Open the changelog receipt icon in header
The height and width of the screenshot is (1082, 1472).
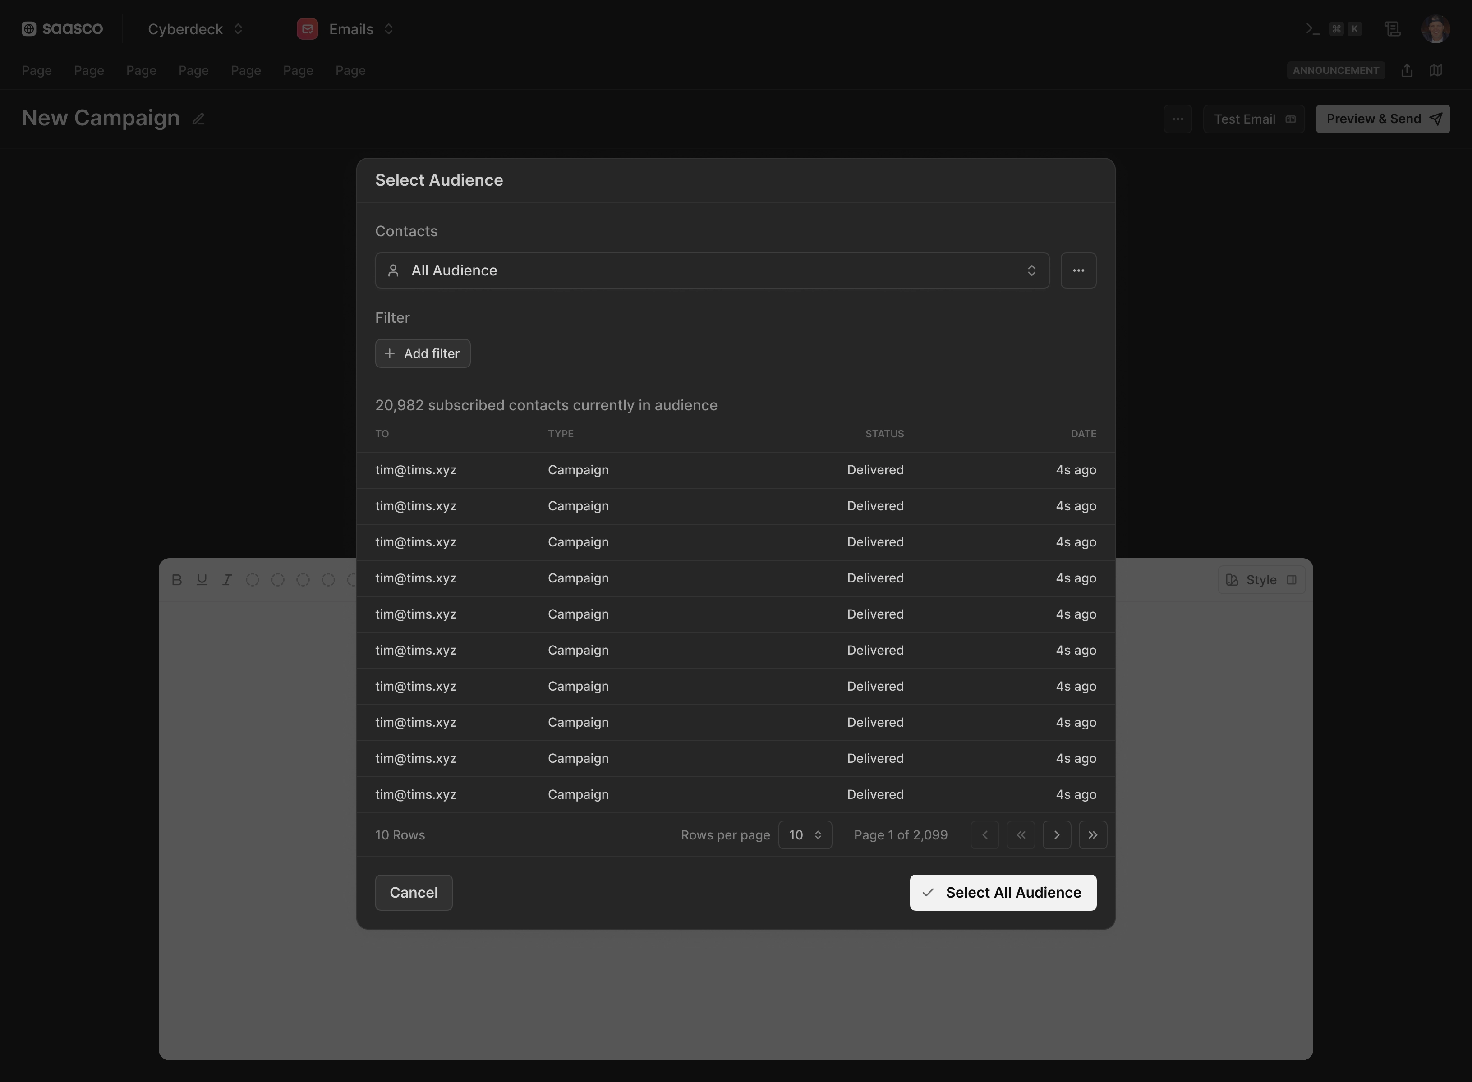1392,29
